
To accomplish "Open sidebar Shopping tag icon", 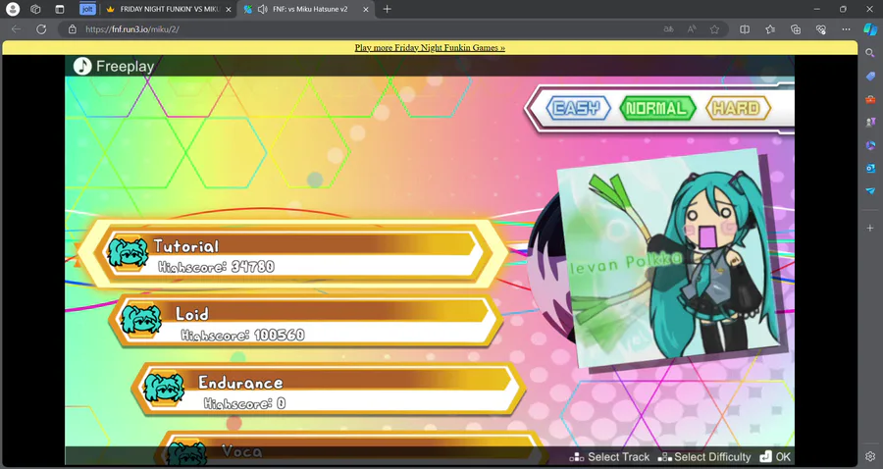I will click(x=870, y=76).
